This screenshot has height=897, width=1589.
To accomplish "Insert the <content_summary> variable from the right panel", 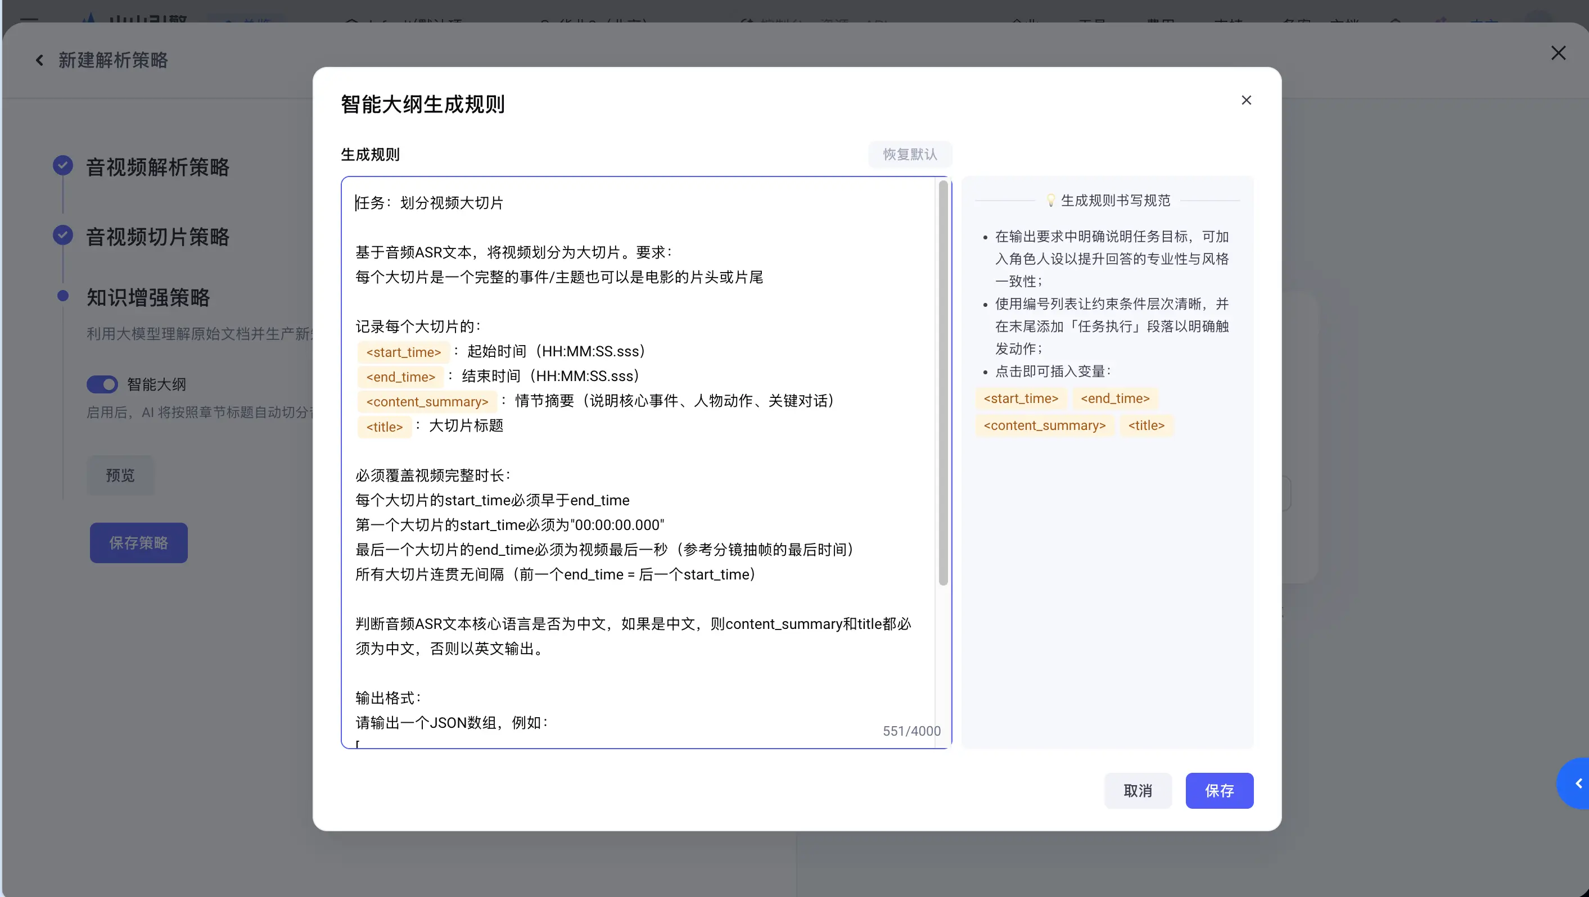I will click(x=1044, y=425).
